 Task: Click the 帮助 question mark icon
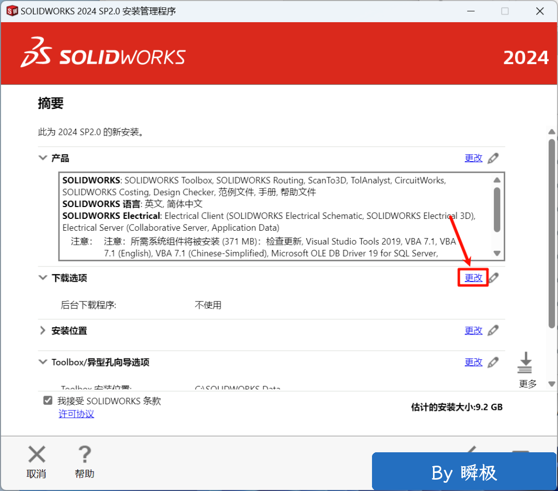(x=84, y=455)
